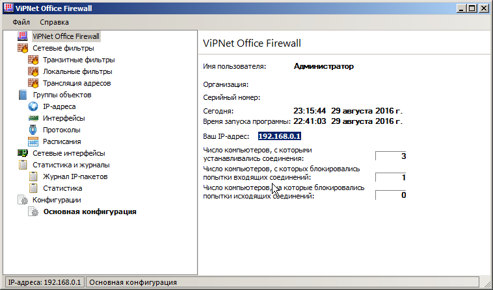493x290 pixels.
Task: Click the Конфигурации gear page icon
Action: [23, 200]
